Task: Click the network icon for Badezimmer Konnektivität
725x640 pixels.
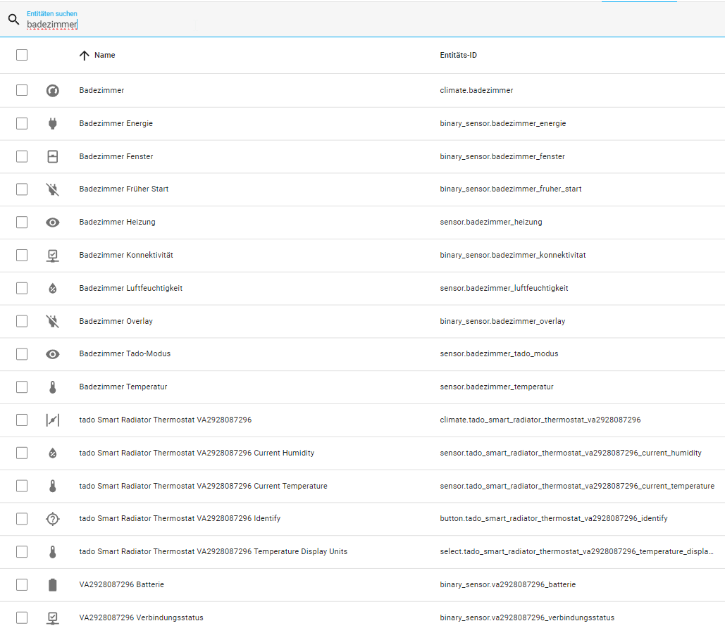Action: coord(53,256)
